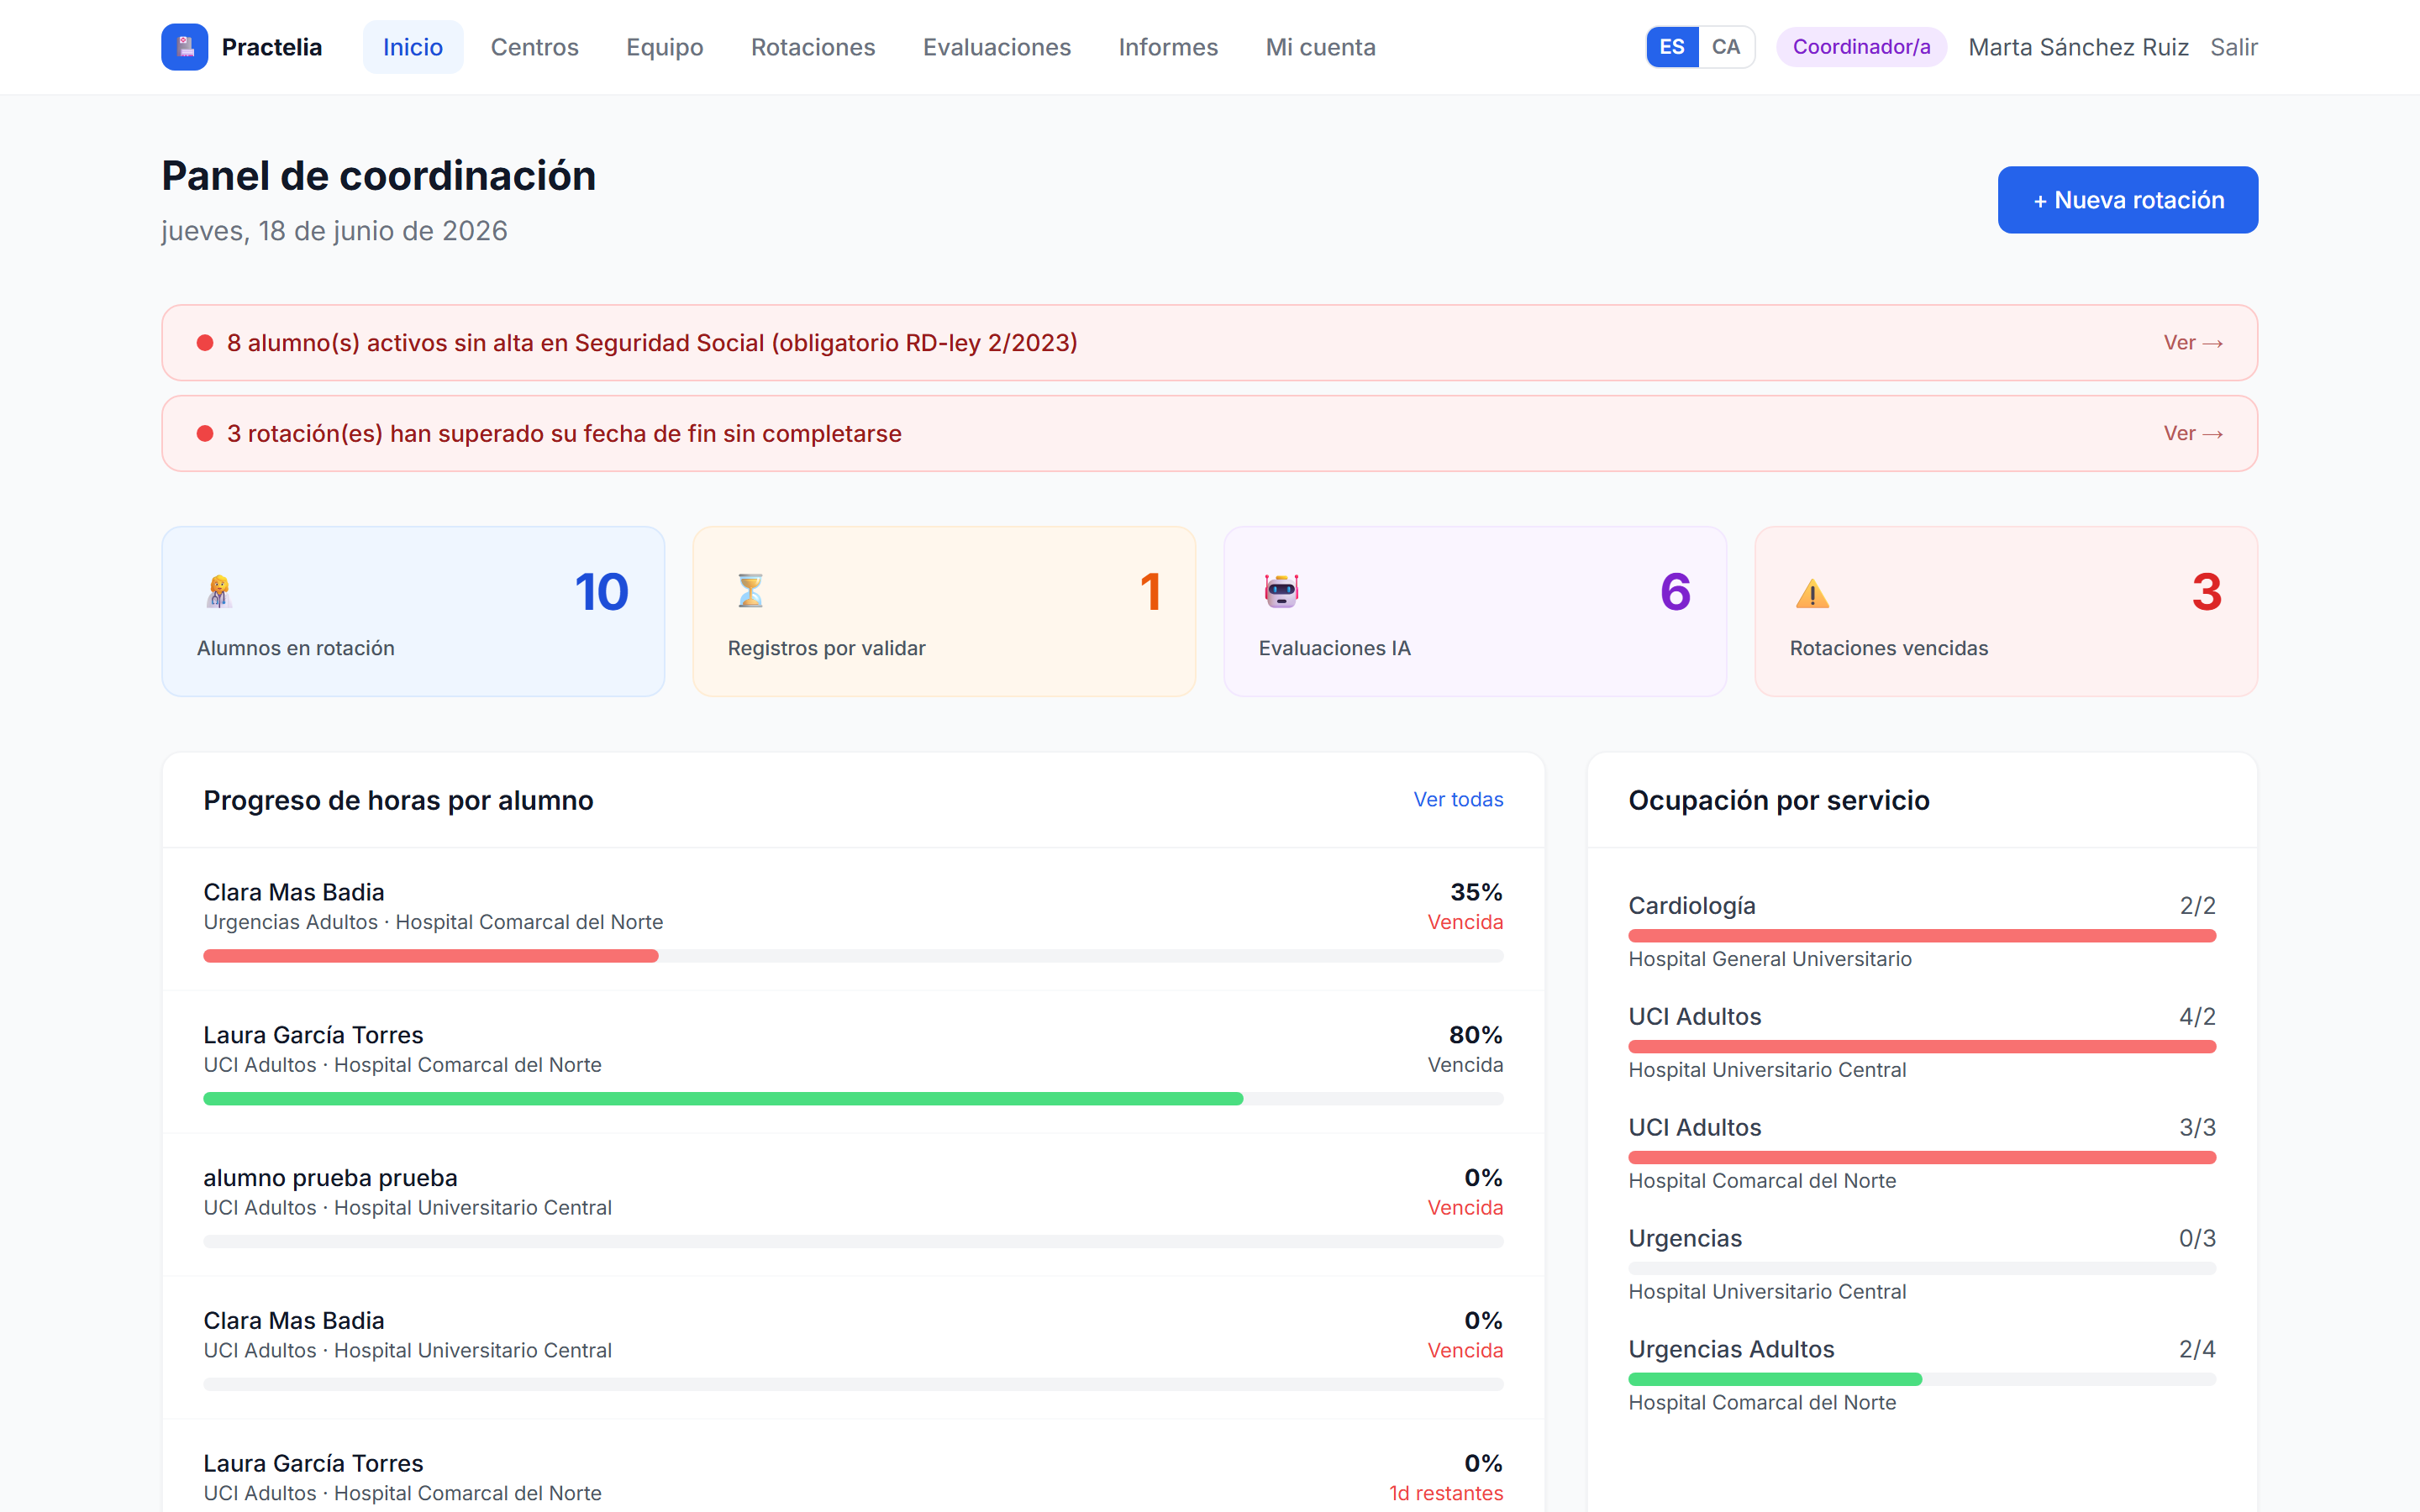
Task: Click Cardiología service name
Action: (x=1692, y=905)
